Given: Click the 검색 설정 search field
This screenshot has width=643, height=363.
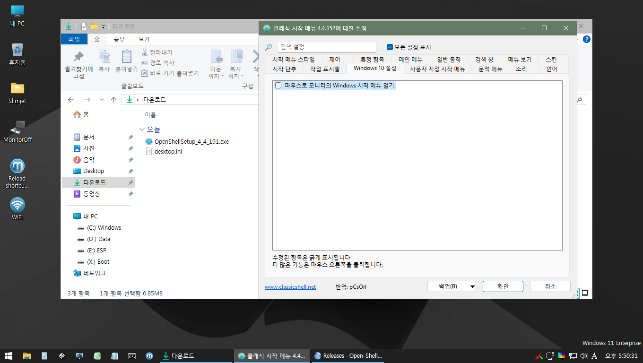Looking at the screenshot, I should (x=327, y=47).
